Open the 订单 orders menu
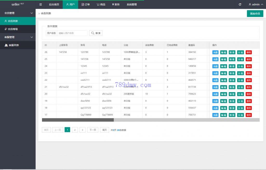 [85, 4]
